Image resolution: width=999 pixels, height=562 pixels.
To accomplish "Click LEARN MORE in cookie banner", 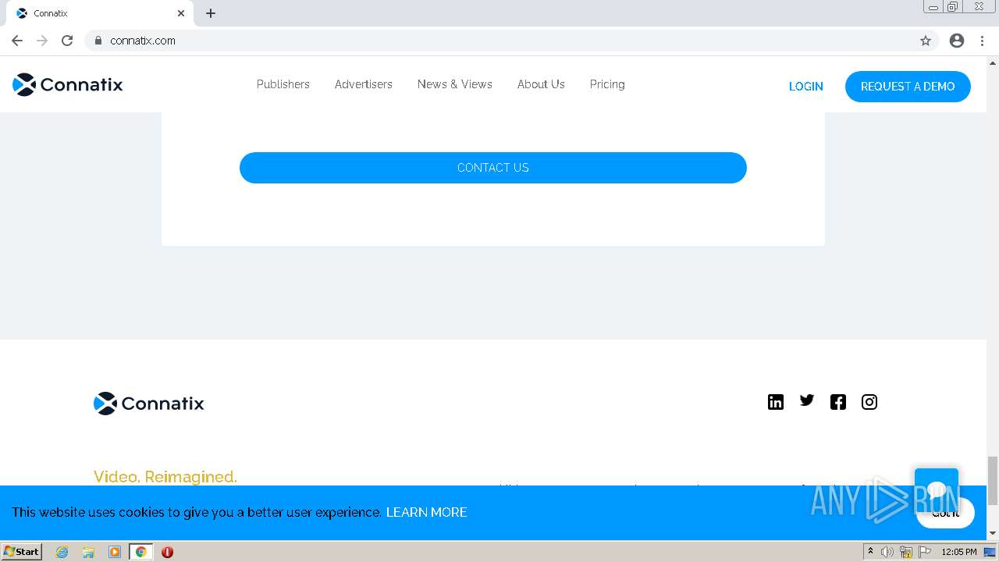I will (427, 512).
